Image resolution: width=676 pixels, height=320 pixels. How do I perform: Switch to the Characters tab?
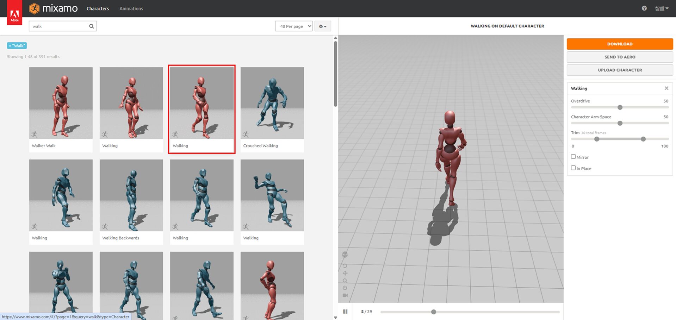click(x=98, y=8)
